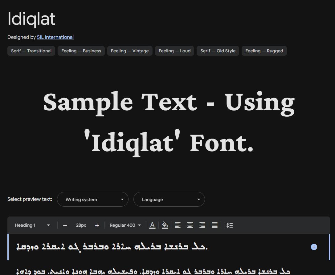
Task: Open the Language dropdown
Action: coord(169,200)
